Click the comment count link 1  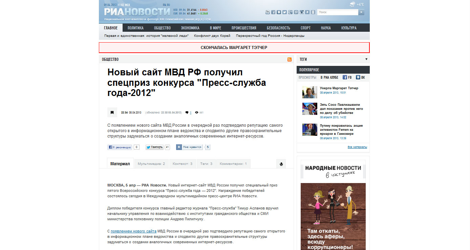tap(191, 113)
